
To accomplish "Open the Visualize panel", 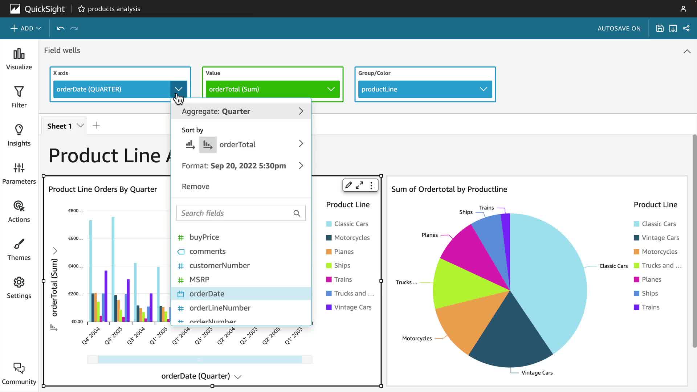I will [19, 59].
